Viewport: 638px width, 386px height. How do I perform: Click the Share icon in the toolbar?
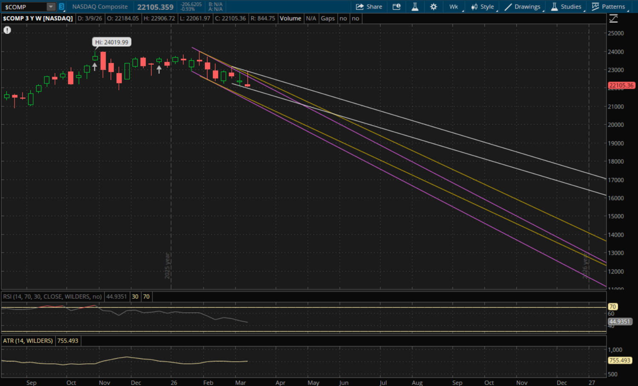pyautogui.click(x=360, y=7)
